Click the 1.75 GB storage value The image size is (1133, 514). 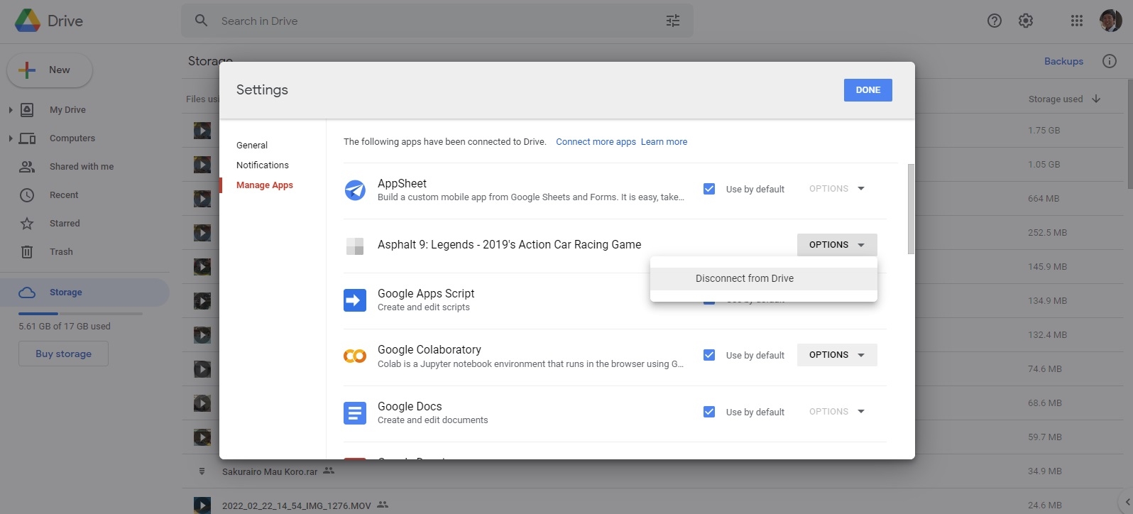(x=1044, y=131)
